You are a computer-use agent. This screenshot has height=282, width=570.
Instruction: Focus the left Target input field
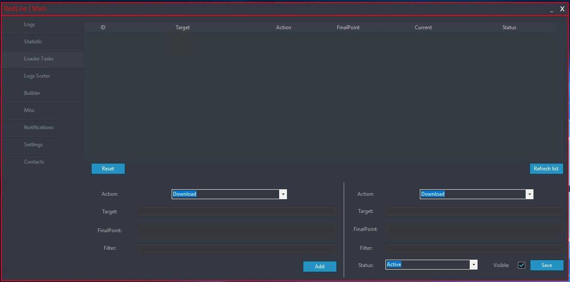(x=237, y=212)
